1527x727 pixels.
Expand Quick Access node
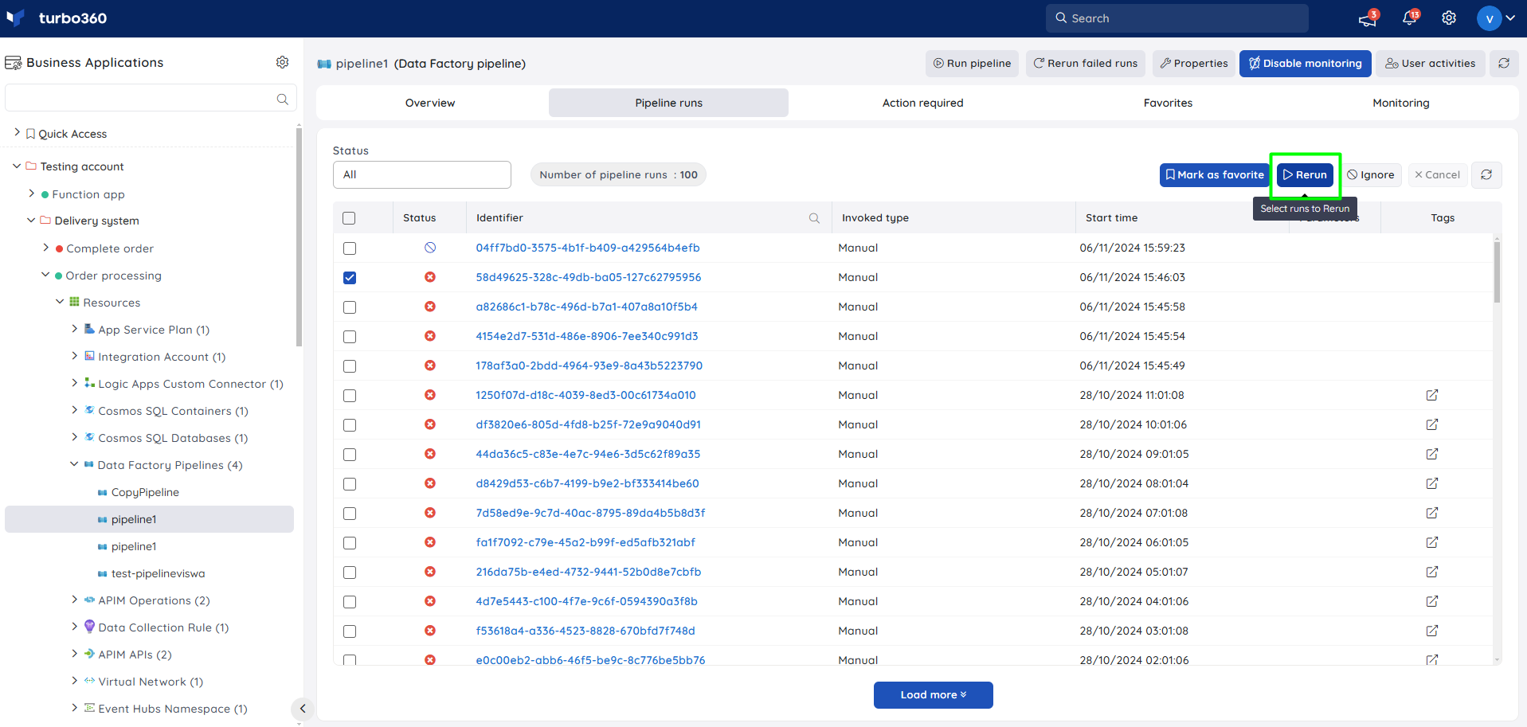(17, 133)
